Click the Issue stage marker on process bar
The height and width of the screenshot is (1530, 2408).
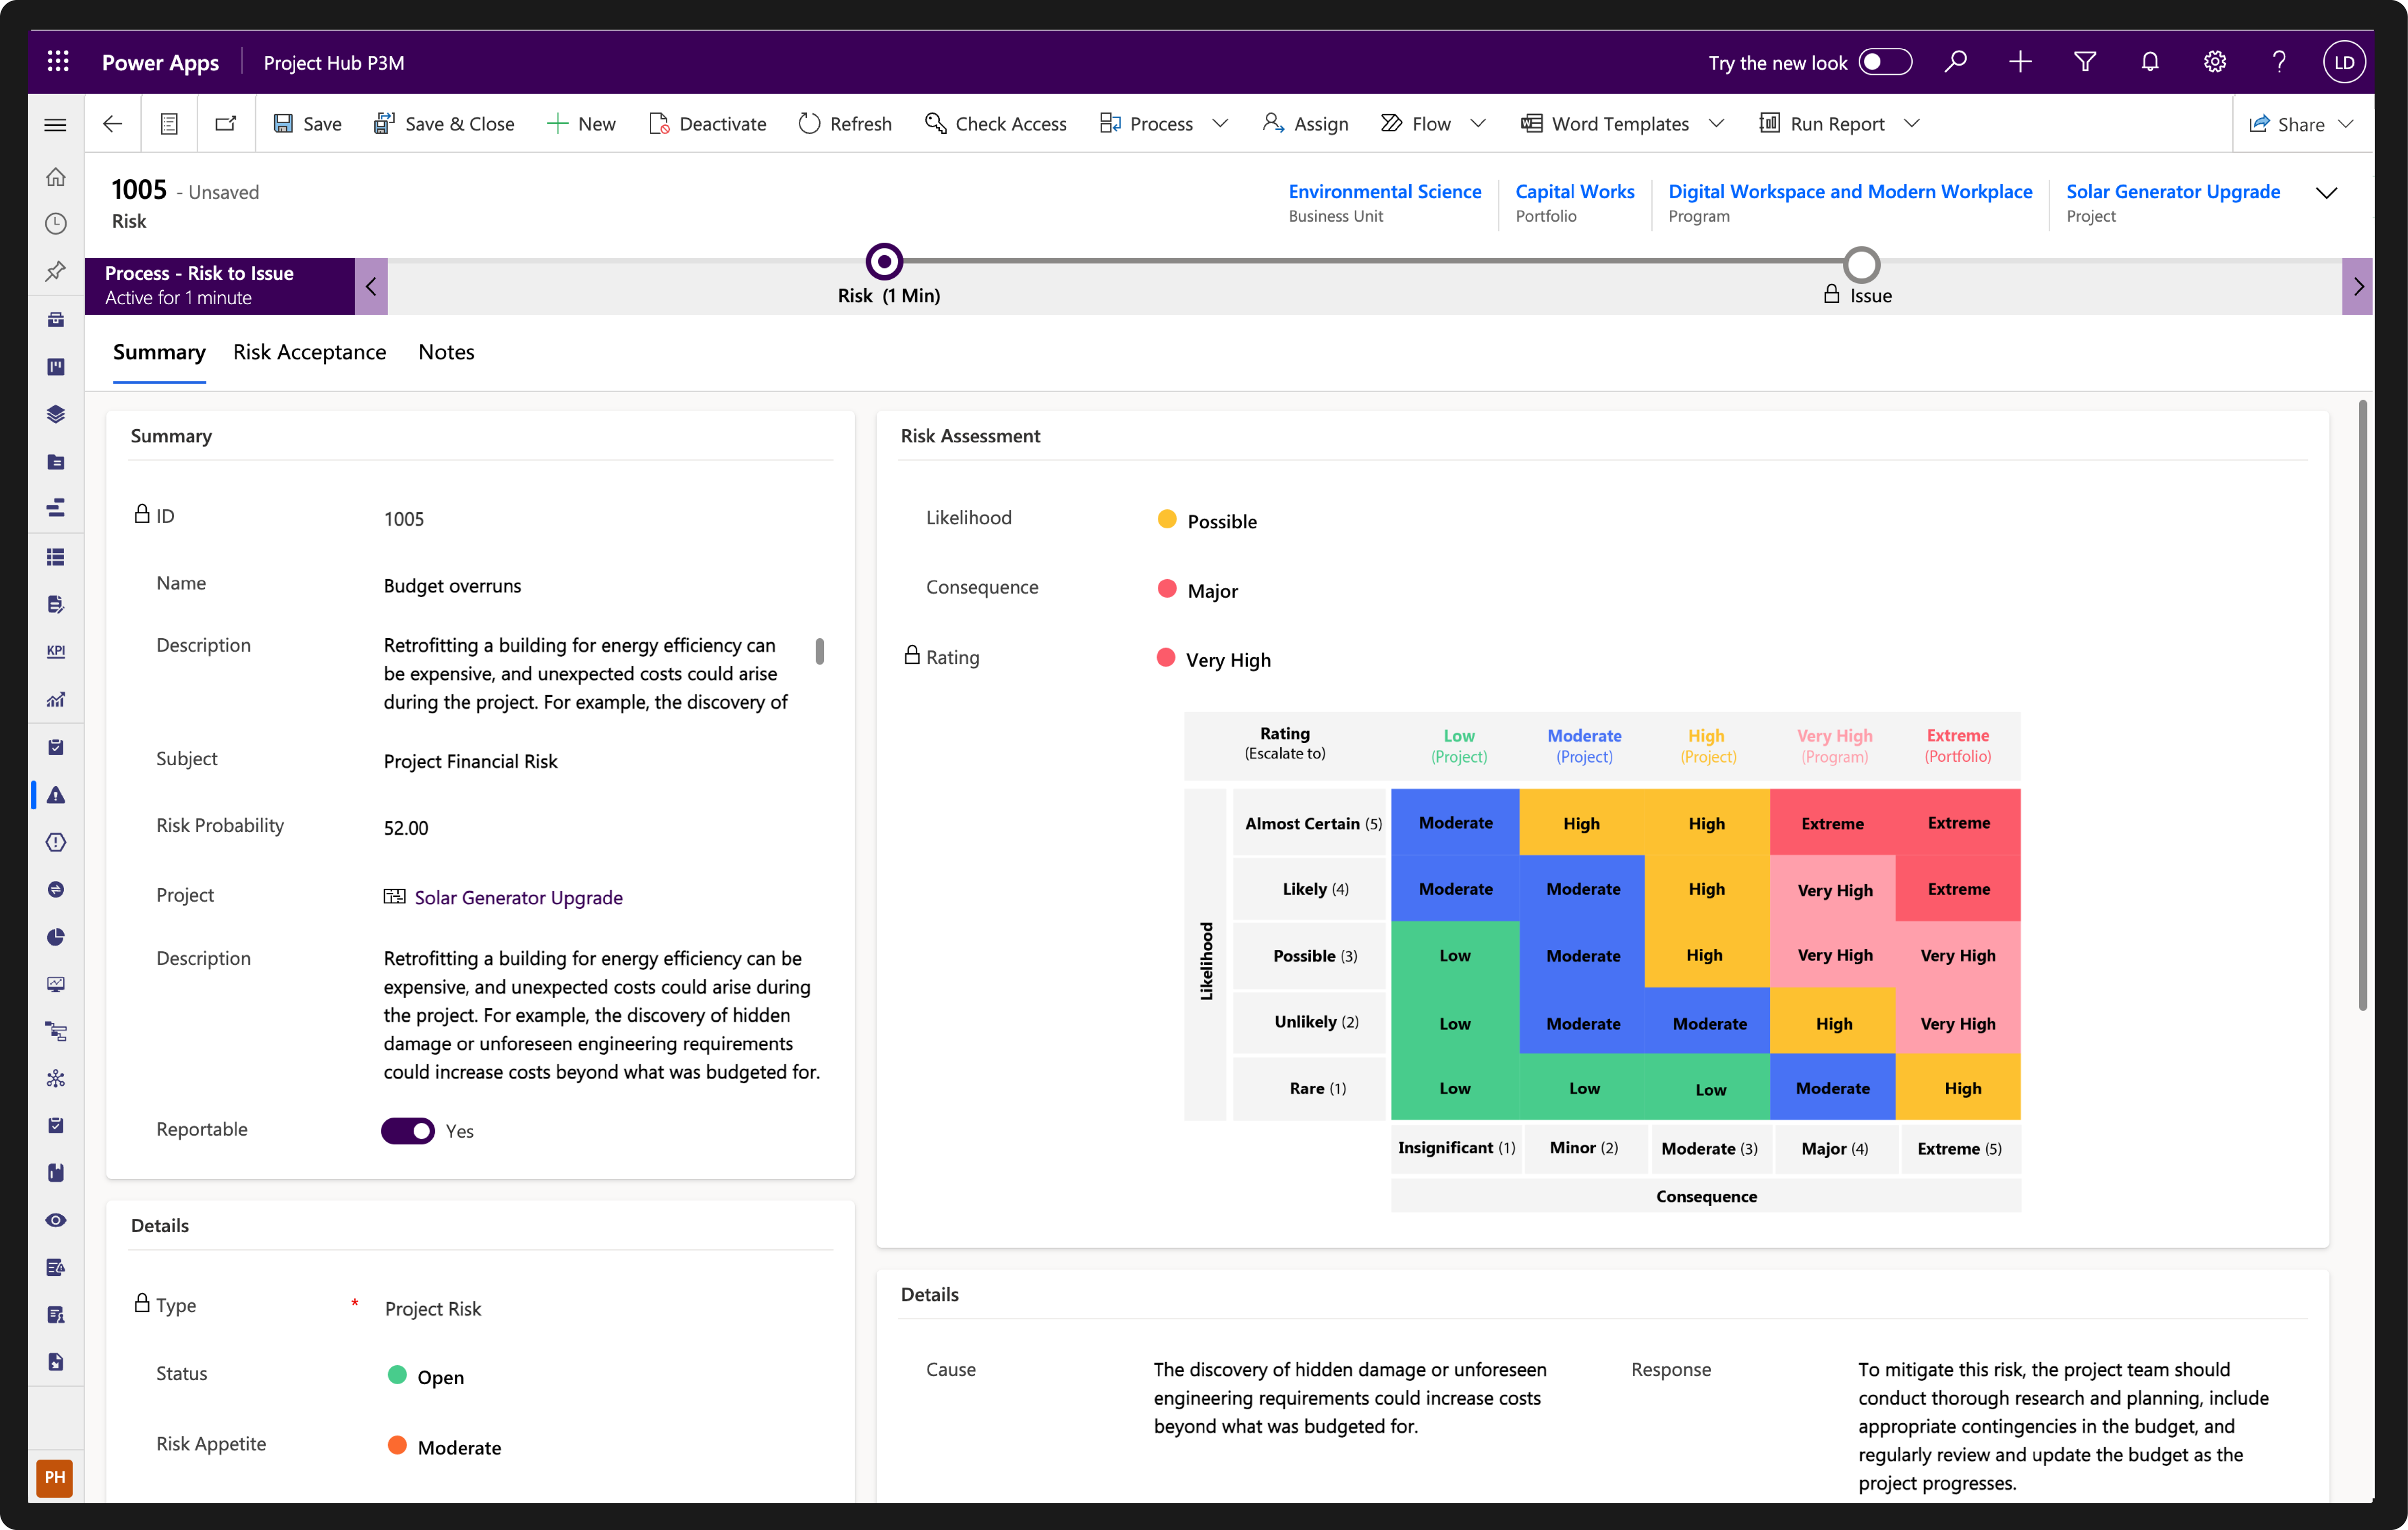pyautogui.click(x=1861, y=265)
